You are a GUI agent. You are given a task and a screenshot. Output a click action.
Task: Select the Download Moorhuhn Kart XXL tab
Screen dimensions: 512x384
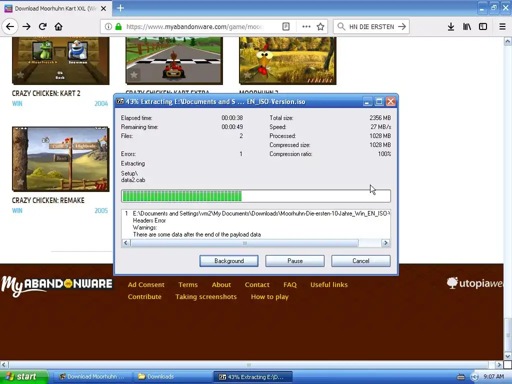[55, 8]
